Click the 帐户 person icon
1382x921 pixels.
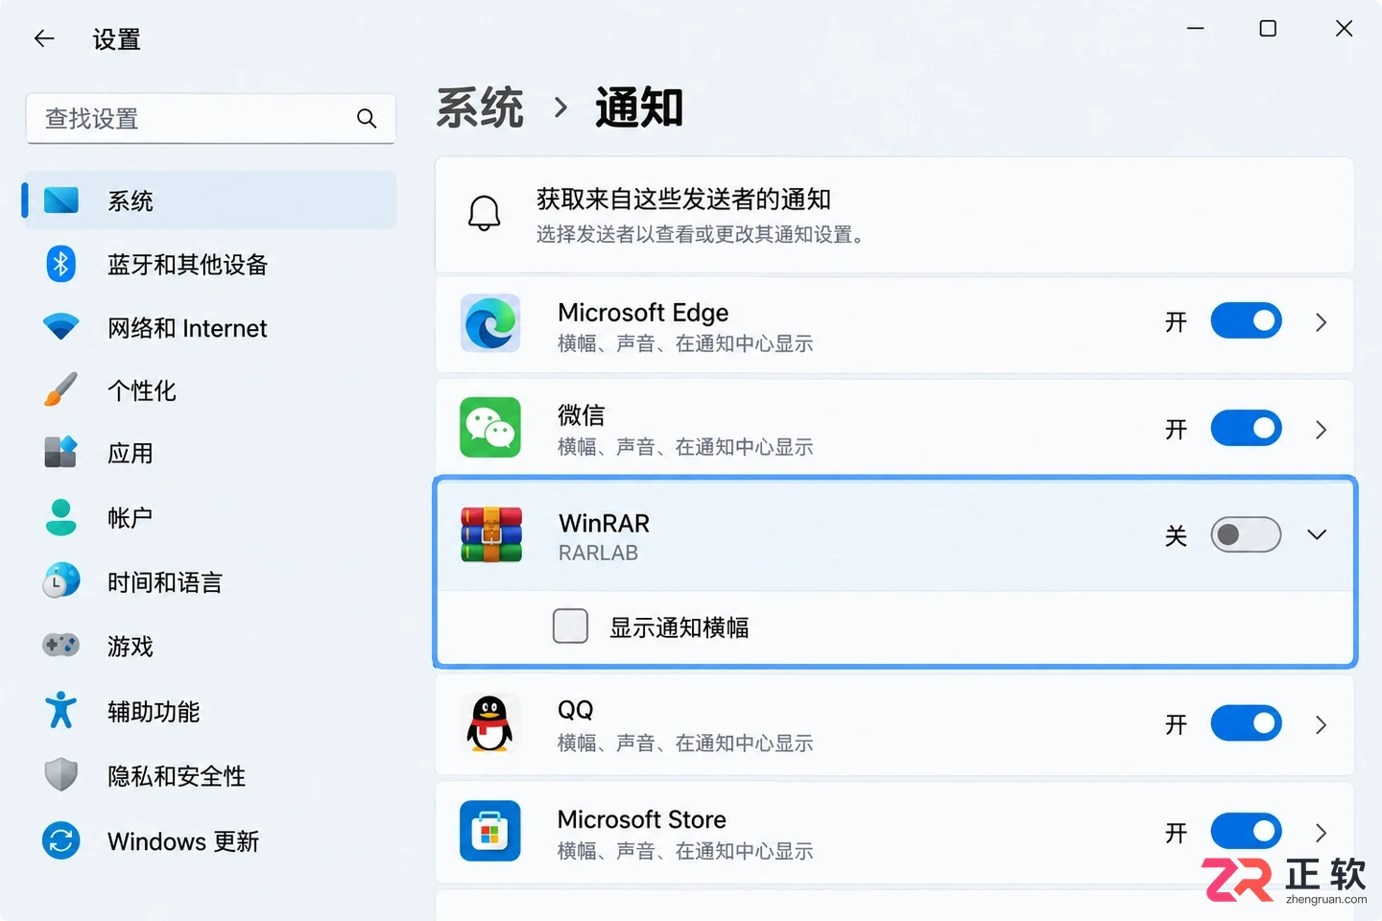point(61,517)
